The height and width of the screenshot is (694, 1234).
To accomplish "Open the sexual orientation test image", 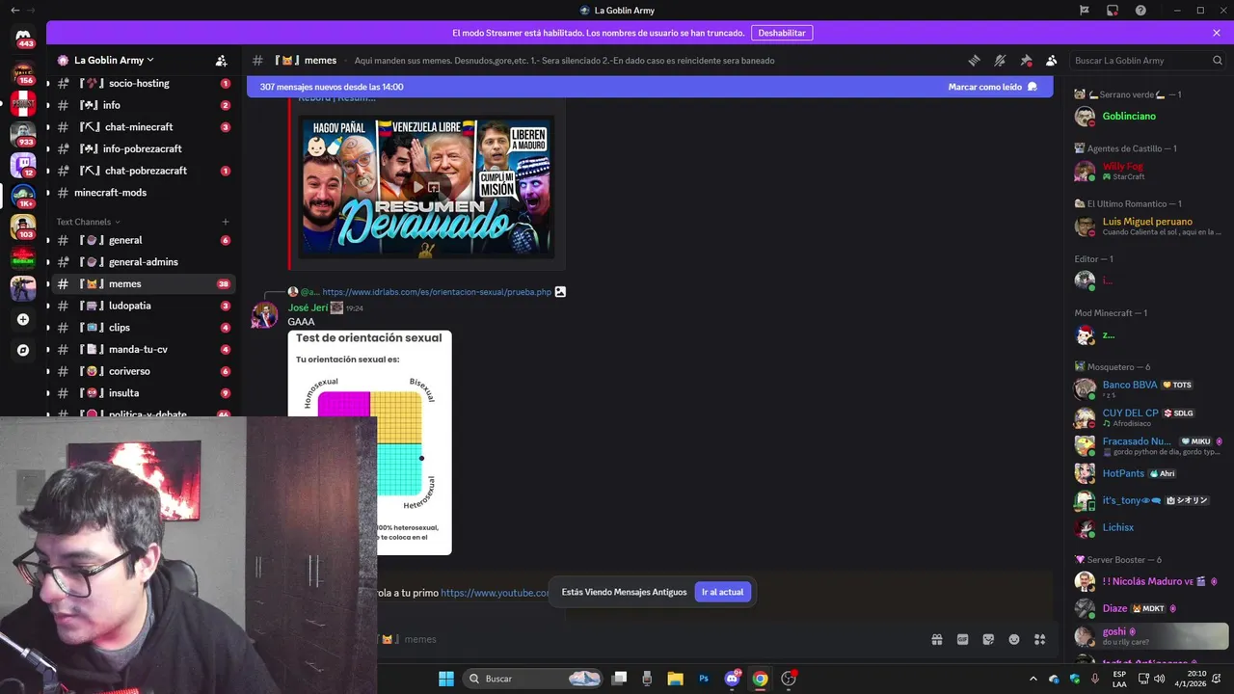I will point(369,442).
